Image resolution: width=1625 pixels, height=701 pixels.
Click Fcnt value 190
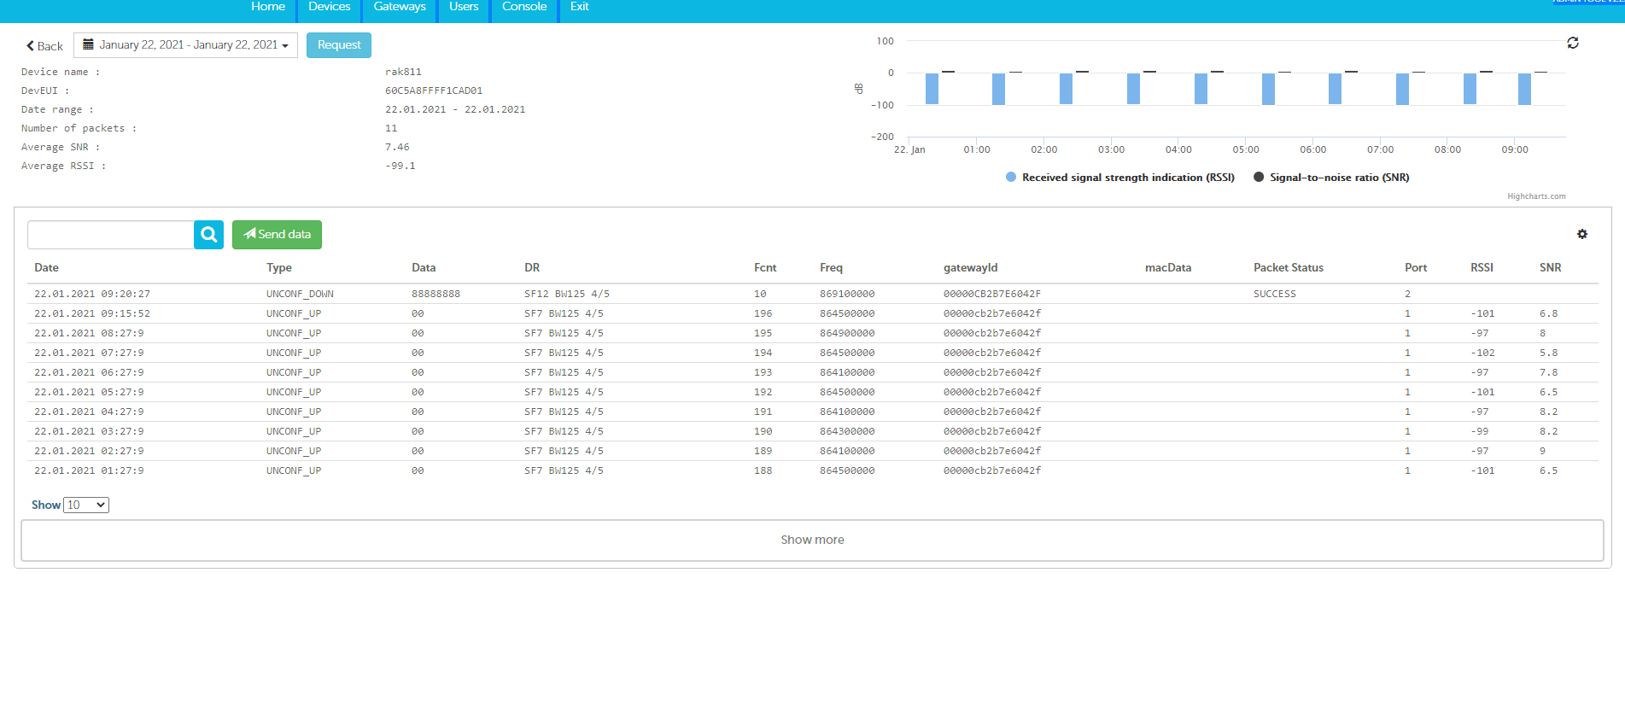763,431
